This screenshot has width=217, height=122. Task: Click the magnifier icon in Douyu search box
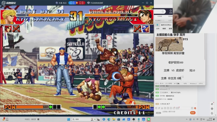click(x=163, y=11)
